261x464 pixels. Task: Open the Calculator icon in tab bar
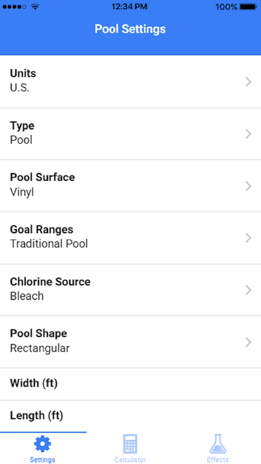pos(130,444)
